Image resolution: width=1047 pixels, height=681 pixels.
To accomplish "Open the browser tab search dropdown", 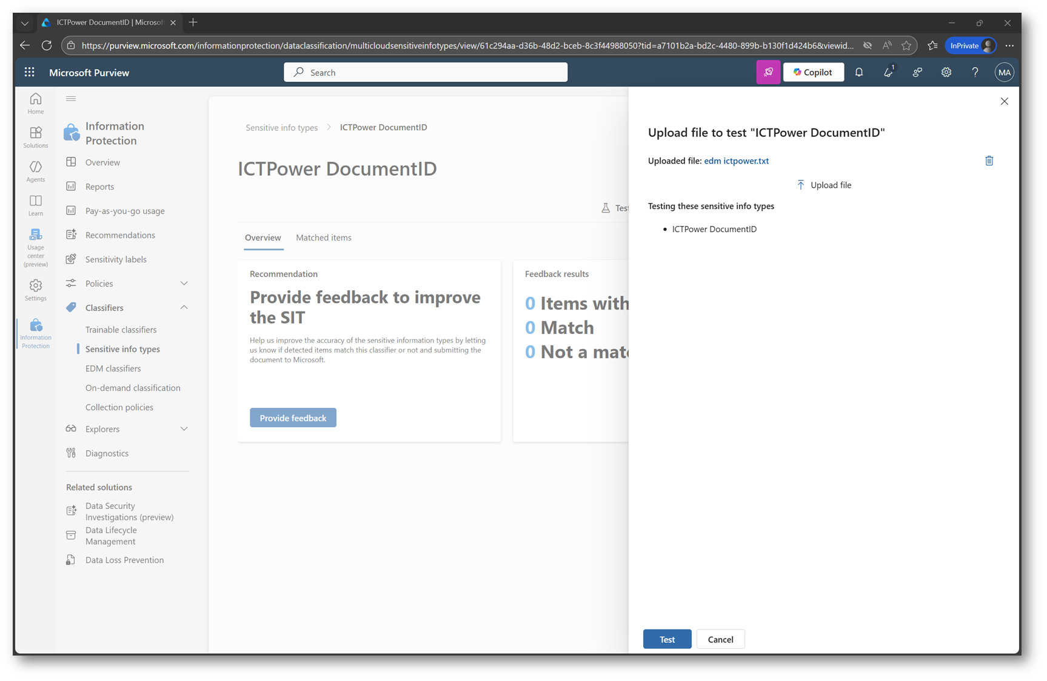I will point(25,23).
